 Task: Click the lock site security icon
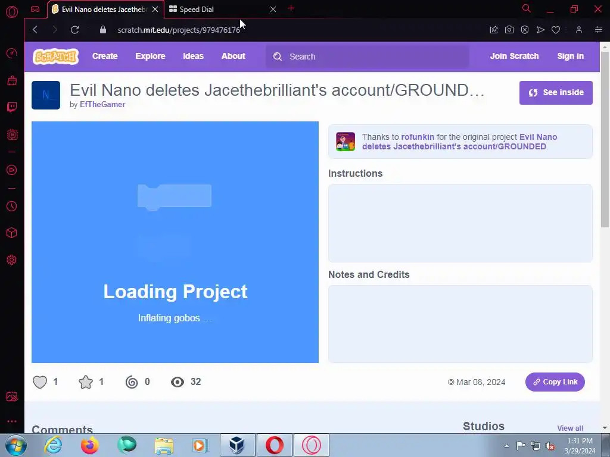click(102, 30)
